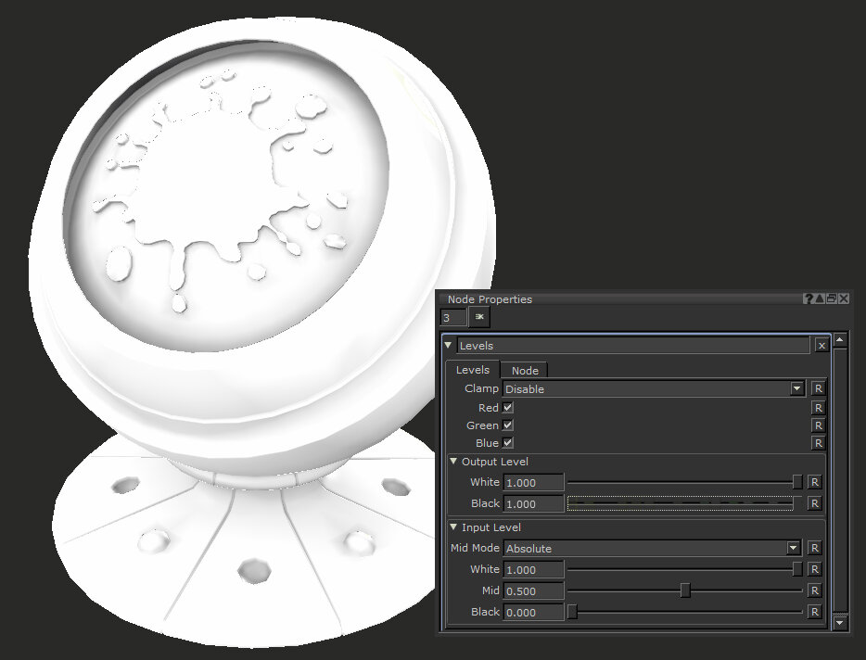Open Node Properties help icon
This screenshot has height=660, width=866.
(x=808, y=298)
